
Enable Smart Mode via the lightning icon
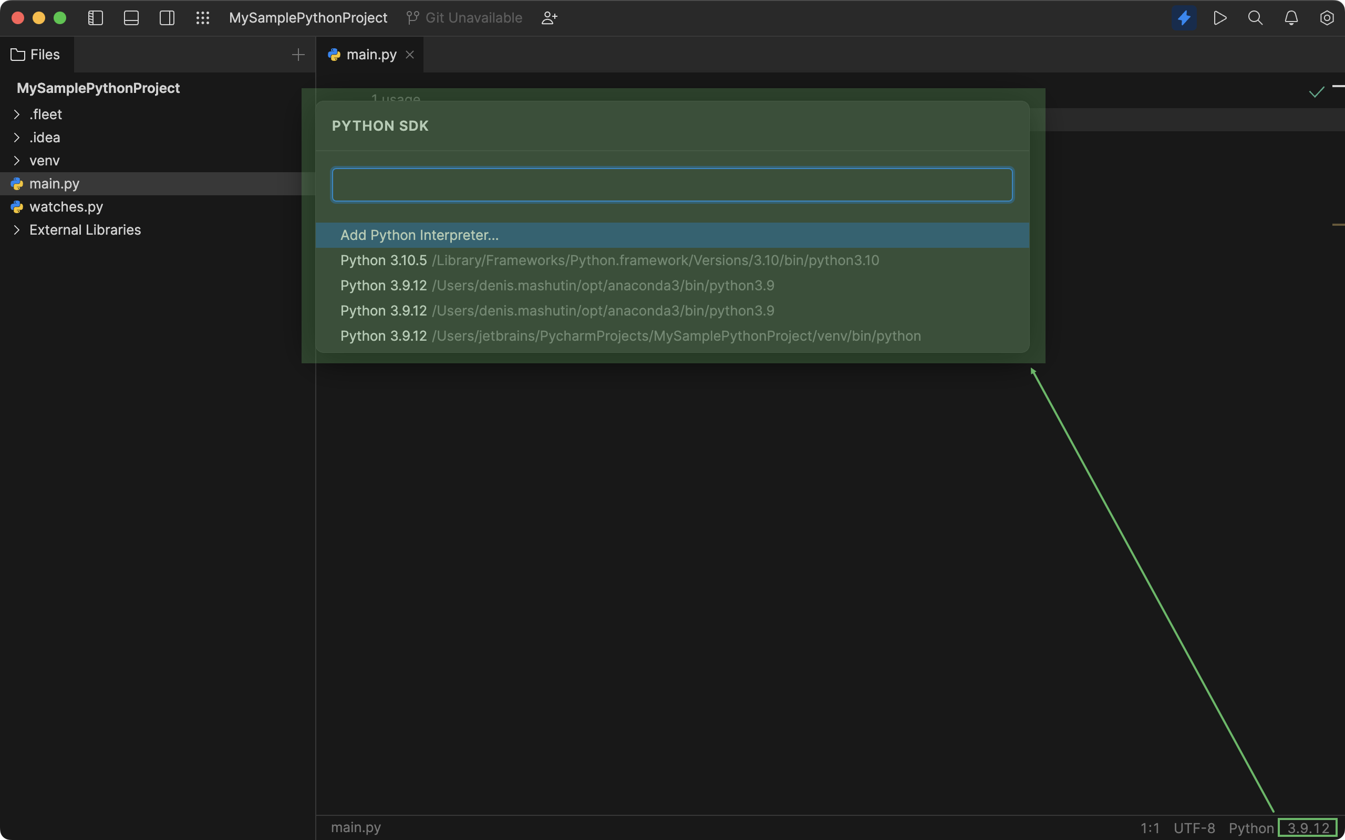click(1184, 17)
